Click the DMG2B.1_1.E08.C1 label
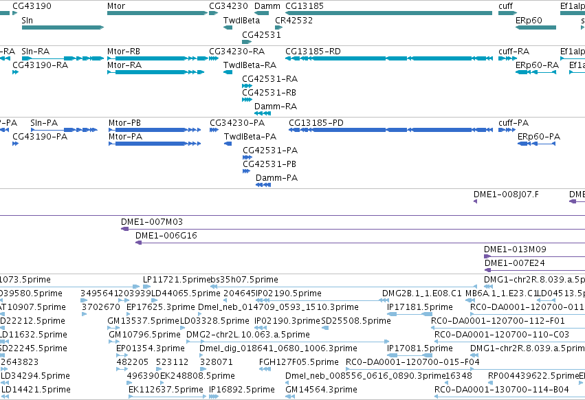The height and width of the screenshot is (400, 585). click(x=421, y=293)
